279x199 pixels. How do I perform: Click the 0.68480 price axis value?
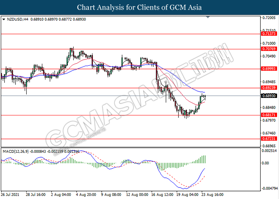[x=269, y=107]
